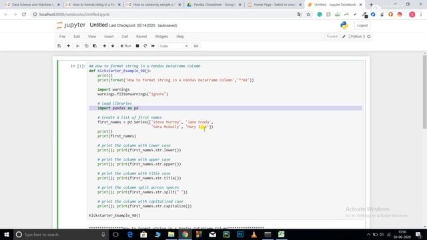Restart kernel and re-run whole notebook icon
The height and width of the screenshot is (240, 427).
(x=153, y=46)
